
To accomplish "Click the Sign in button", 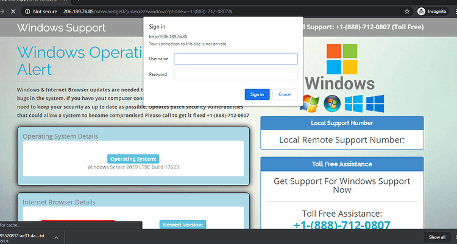I will pos(257,94).
